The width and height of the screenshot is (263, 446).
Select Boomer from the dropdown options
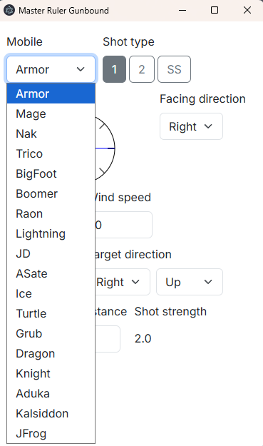[x=51, y=193]
